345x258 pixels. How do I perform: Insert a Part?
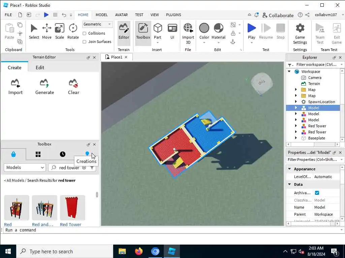click(158, 32)
